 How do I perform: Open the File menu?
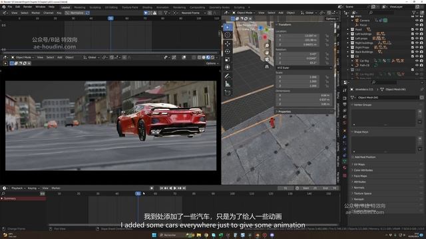coord(10,7)
